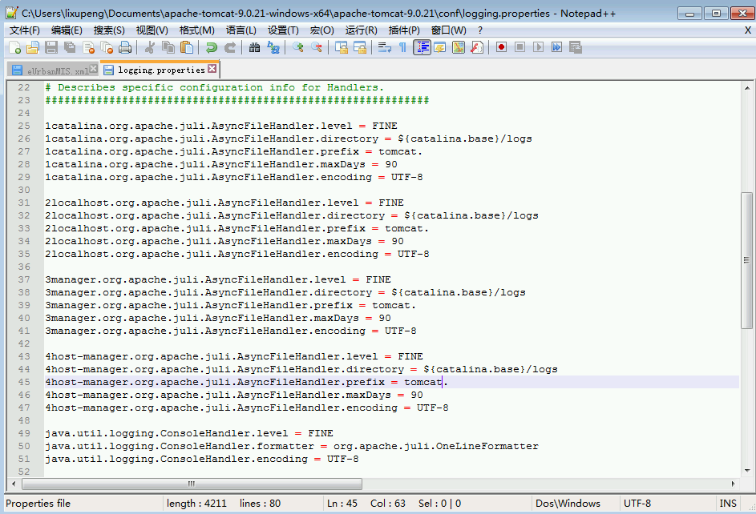Toggle synchronize horizontal scrolling icon
Image resolution: width=756 pixels, height=514 pixels.
pos(360,47)
